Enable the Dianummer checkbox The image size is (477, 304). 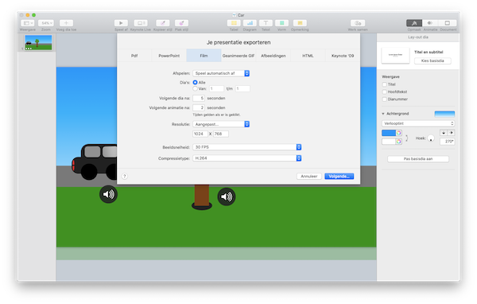[385, 99]
